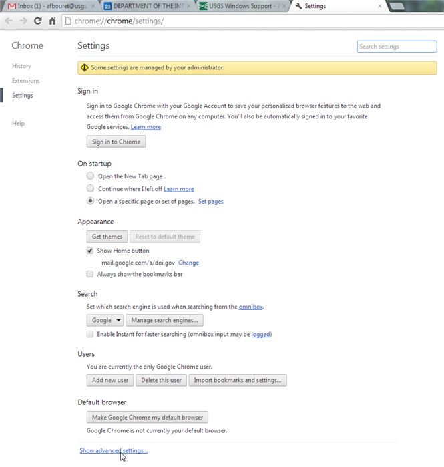Open the home page via Home icon
The width and height of the screenshot is (444, 467).
[52, 21]
